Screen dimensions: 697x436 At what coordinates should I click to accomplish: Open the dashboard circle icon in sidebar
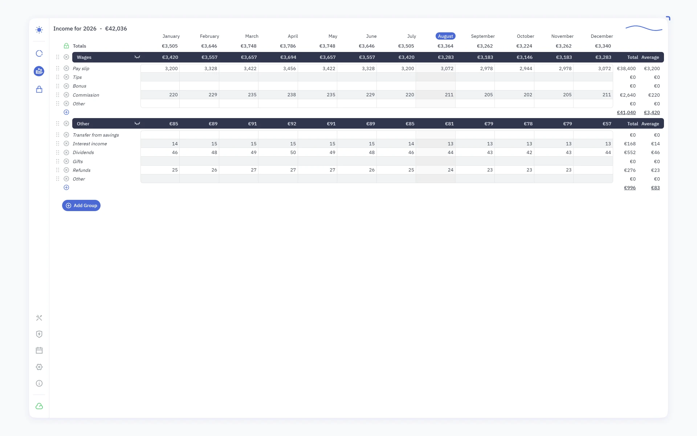tap(39, 53)
